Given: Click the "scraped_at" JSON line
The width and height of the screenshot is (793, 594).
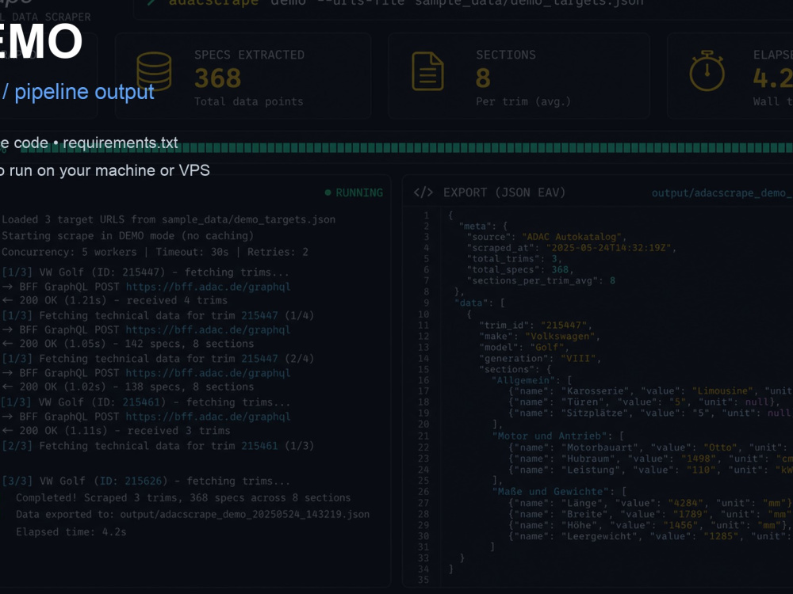Looking at the screenshot, I should tap(571, 248).
